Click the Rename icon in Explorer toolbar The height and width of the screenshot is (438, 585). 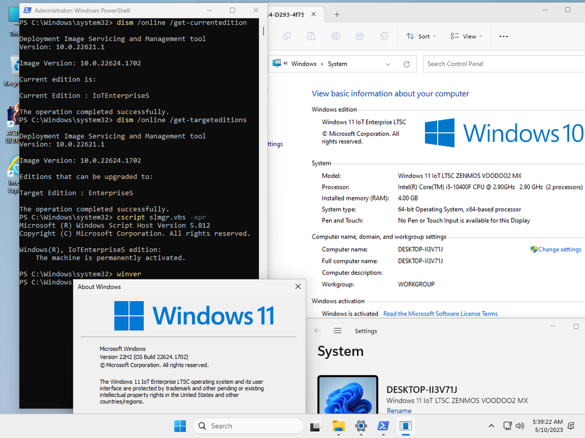(336, 36)
